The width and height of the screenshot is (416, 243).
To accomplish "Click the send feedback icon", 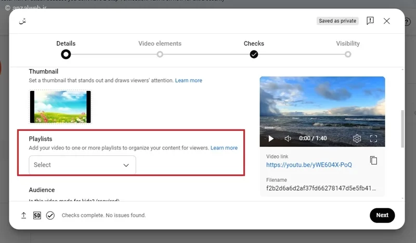I will click(x=370, y=21).
